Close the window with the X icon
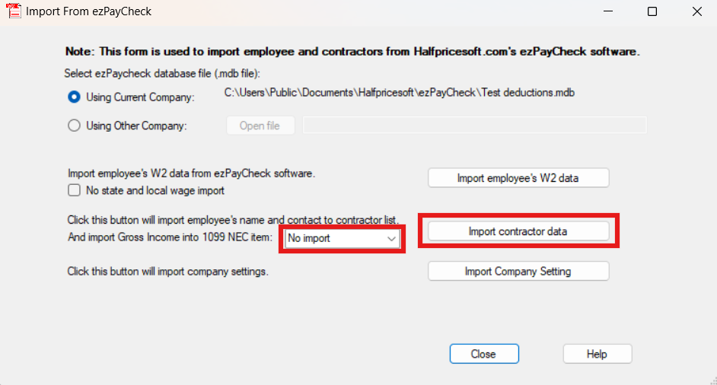Screen dimensions: 717x385 pyautogui.click(x=697, y=11)
